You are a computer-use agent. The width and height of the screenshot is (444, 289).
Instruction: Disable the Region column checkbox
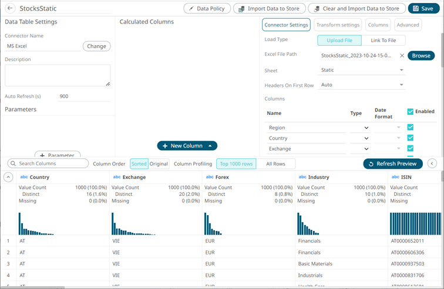pos(411,127)
